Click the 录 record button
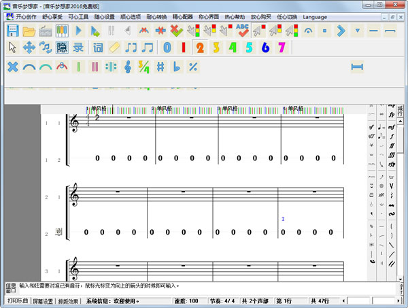The width and height of the screenshot is (408, 308). [78, 48]
